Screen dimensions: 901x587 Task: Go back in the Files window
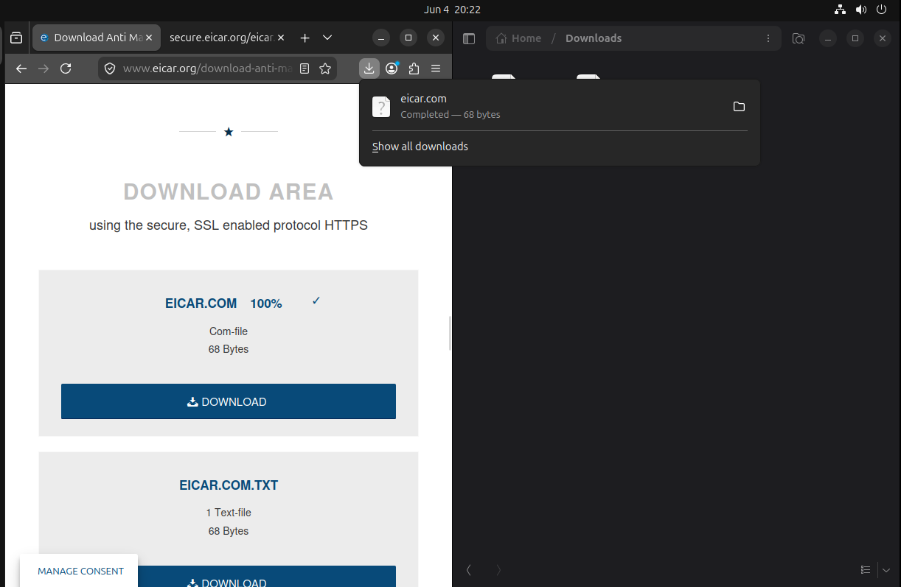[x=469, y=569]
